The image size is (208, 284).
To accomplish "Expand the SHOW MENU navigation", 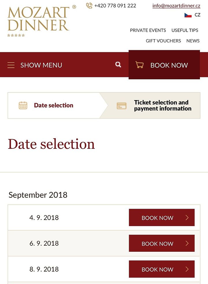I will click(x=41, y=65).
